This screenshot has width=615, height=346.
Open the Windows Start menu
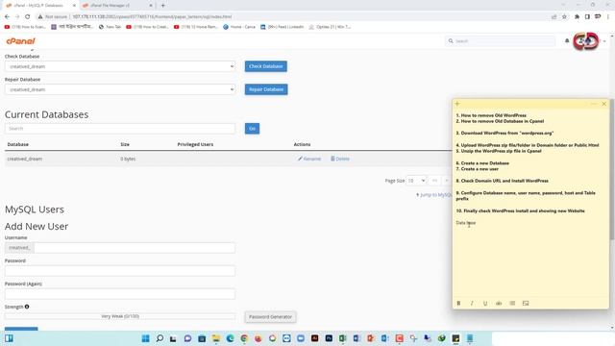coord(145,338)
